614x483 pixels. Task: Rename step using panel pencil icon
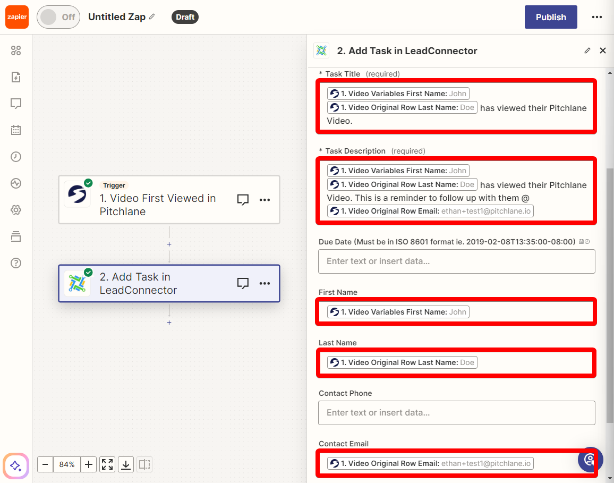[587, 50]
